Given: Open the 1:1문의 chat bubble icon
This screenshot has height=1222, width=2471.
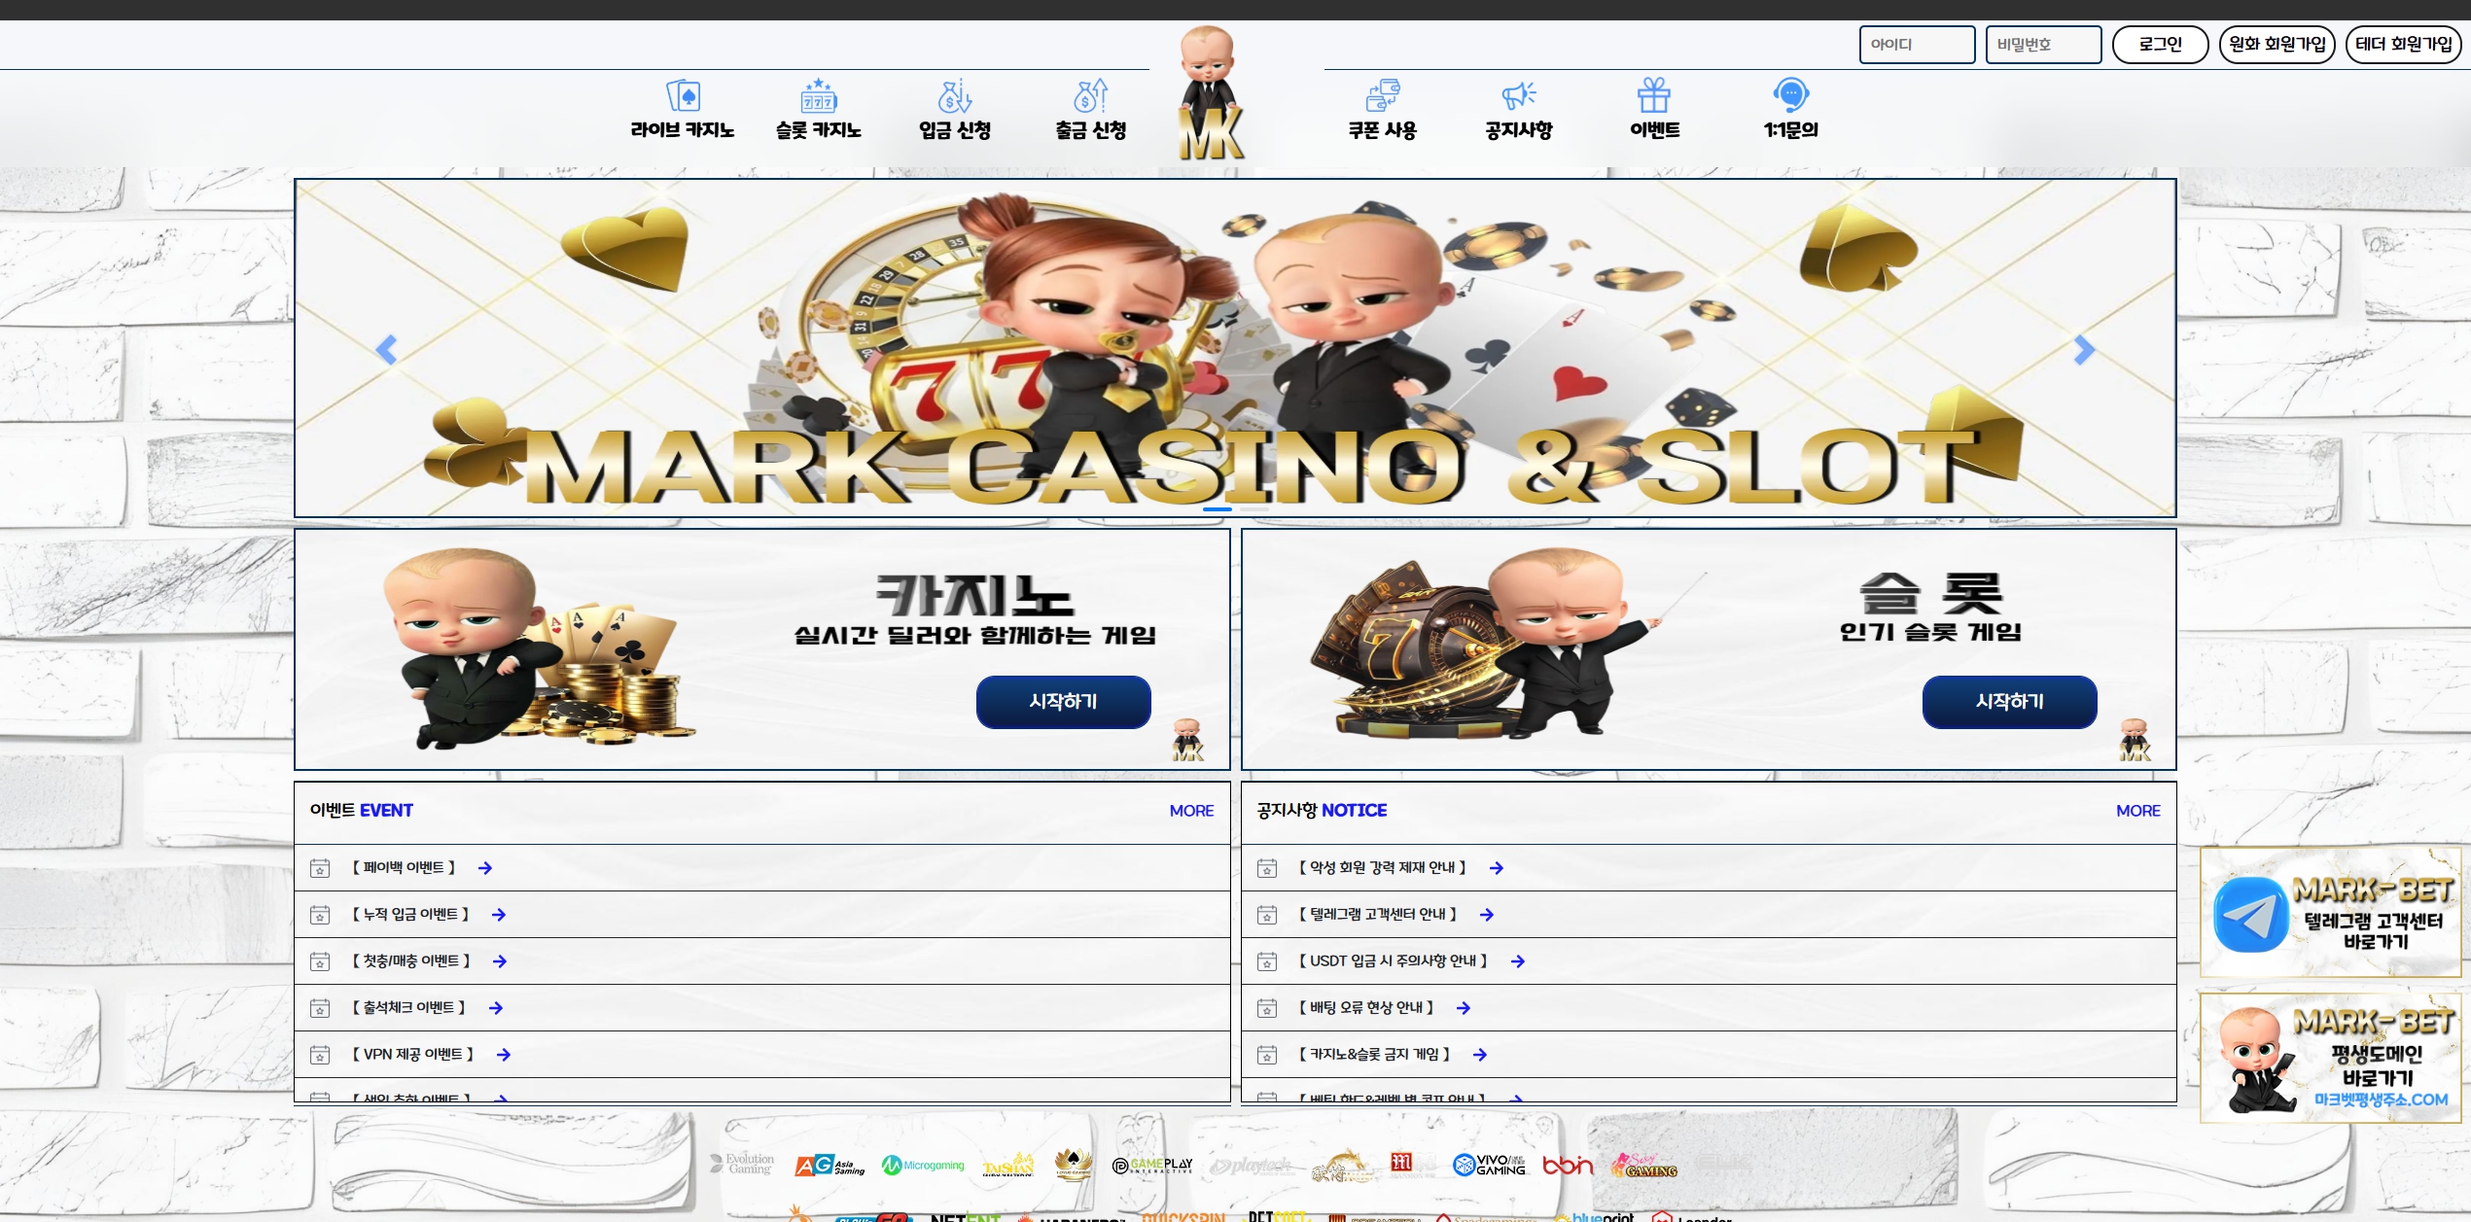Looking at the screenshot, I should click(x=1790, y=96).
